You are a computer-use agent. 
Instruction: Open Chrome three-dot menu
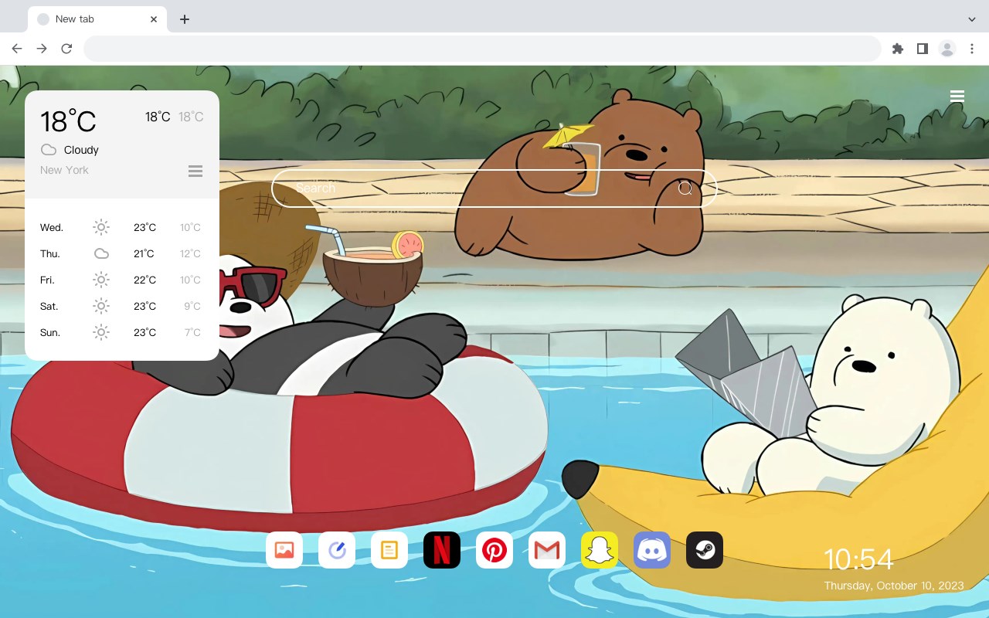click(x=972, y=49)
